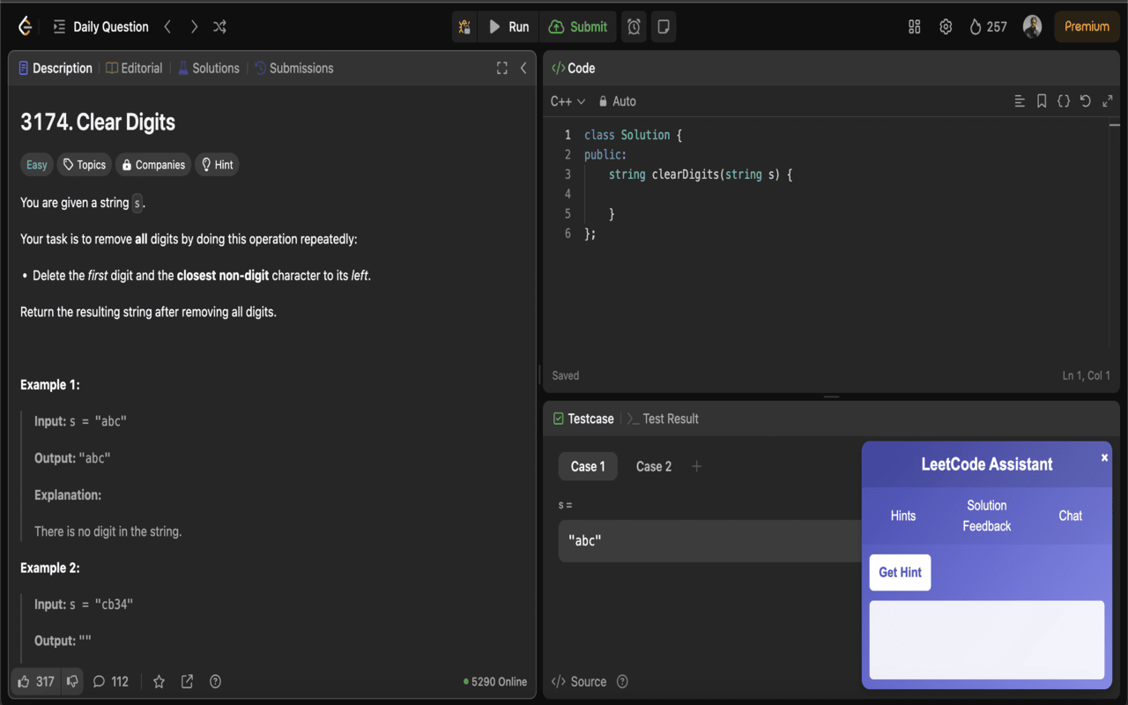
Task: Open notes using the sticky note icon
Action: click(663, 26)
